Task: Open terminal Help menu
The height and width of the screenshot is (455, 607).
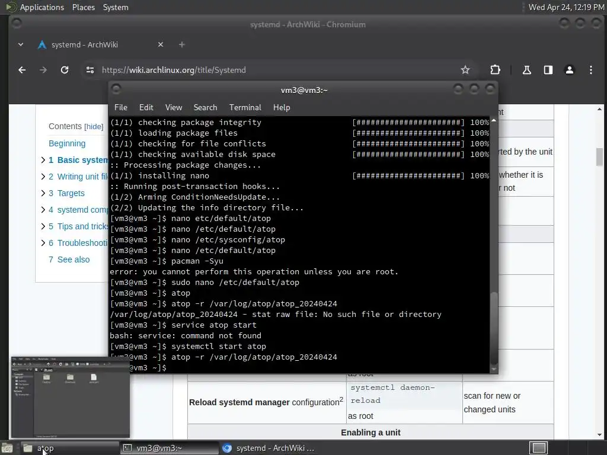Action: pos(282,108)
